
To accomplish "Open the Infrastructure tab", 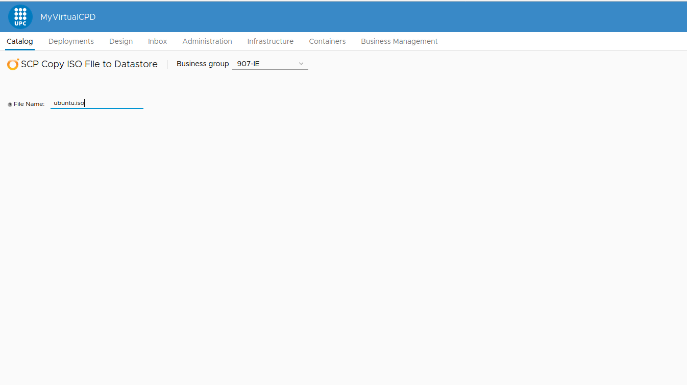I will pyautogui.click(x=271, y=41).
